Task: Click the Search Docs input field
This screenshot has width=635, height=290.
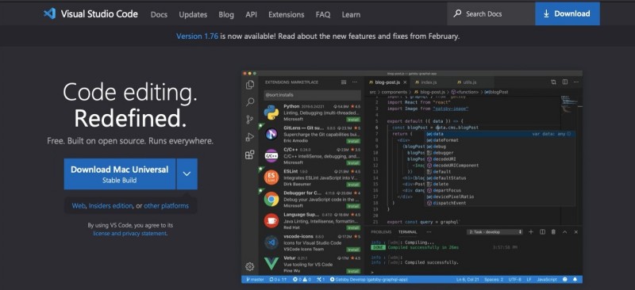Action: 491,13
